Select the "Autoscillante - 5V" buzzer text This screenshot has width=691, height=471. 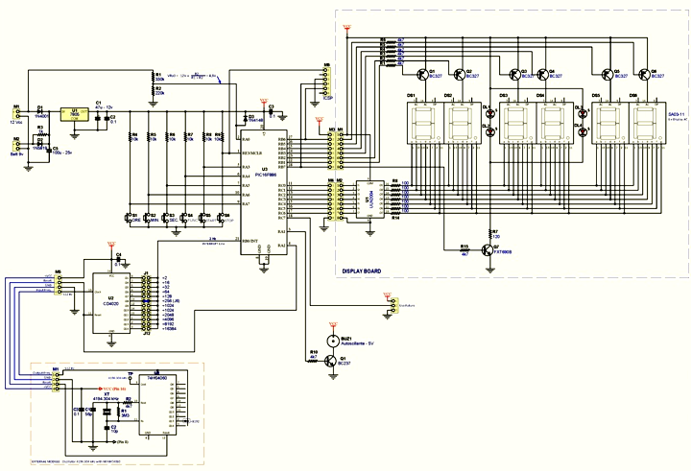coord(357,343)
